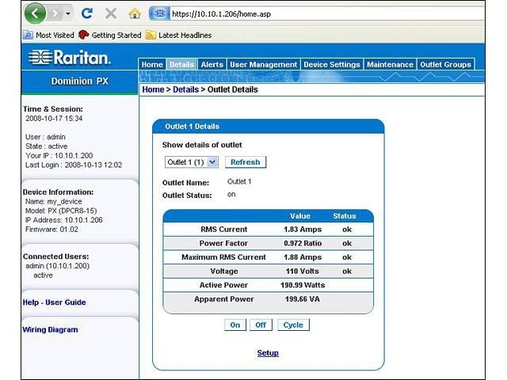The height and width of the screenshot is (380, 507).
Task: Open the Outlet Groups tab
Action: 445,64
